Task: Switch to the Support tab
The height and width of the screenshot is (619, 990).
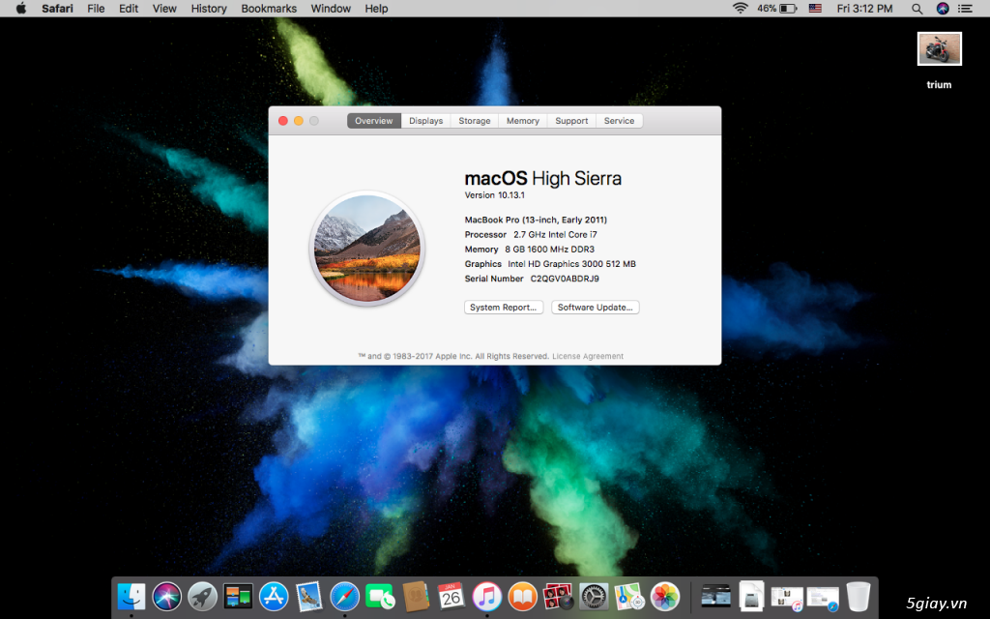Action: point(571,121)
